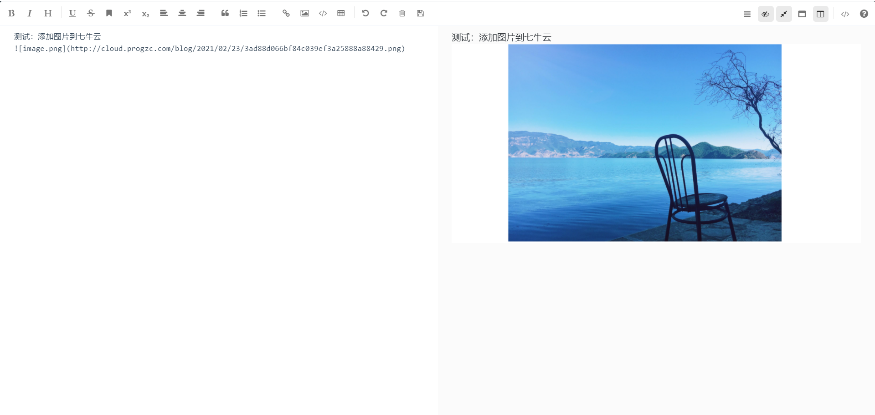Apply strikethrough formatting
The width and height of the screenshot is (875, 415).
coord(91,13)
